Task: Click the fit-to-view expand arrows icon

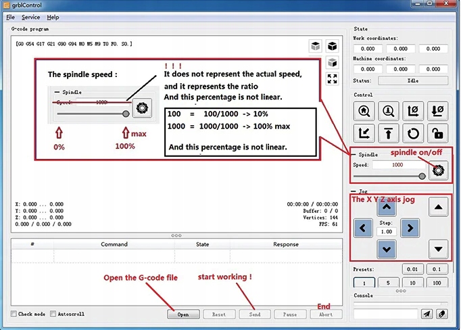Action: [332, 79]
